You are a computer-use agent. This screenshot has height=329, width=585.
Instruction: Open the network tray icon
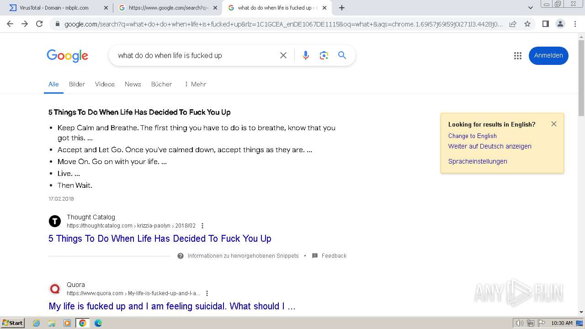531,323
